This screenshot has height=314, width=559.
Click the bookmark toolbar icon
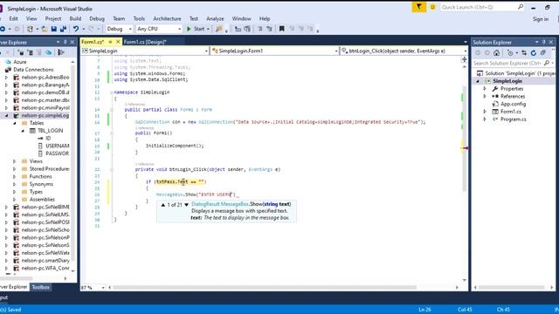coord(281,29)
